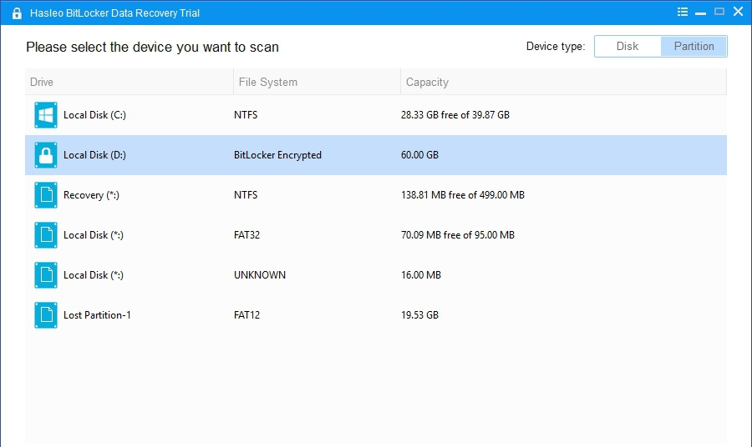
Task: Click the Recovery partition page icon
Action: click(46, 195)
